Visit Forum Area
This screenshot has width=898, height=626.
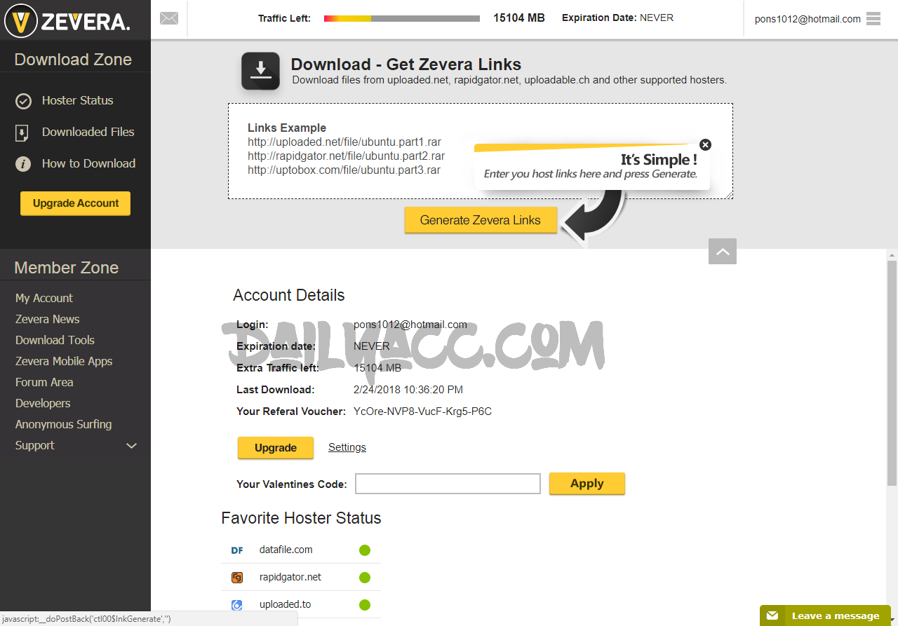pos(44,382)
